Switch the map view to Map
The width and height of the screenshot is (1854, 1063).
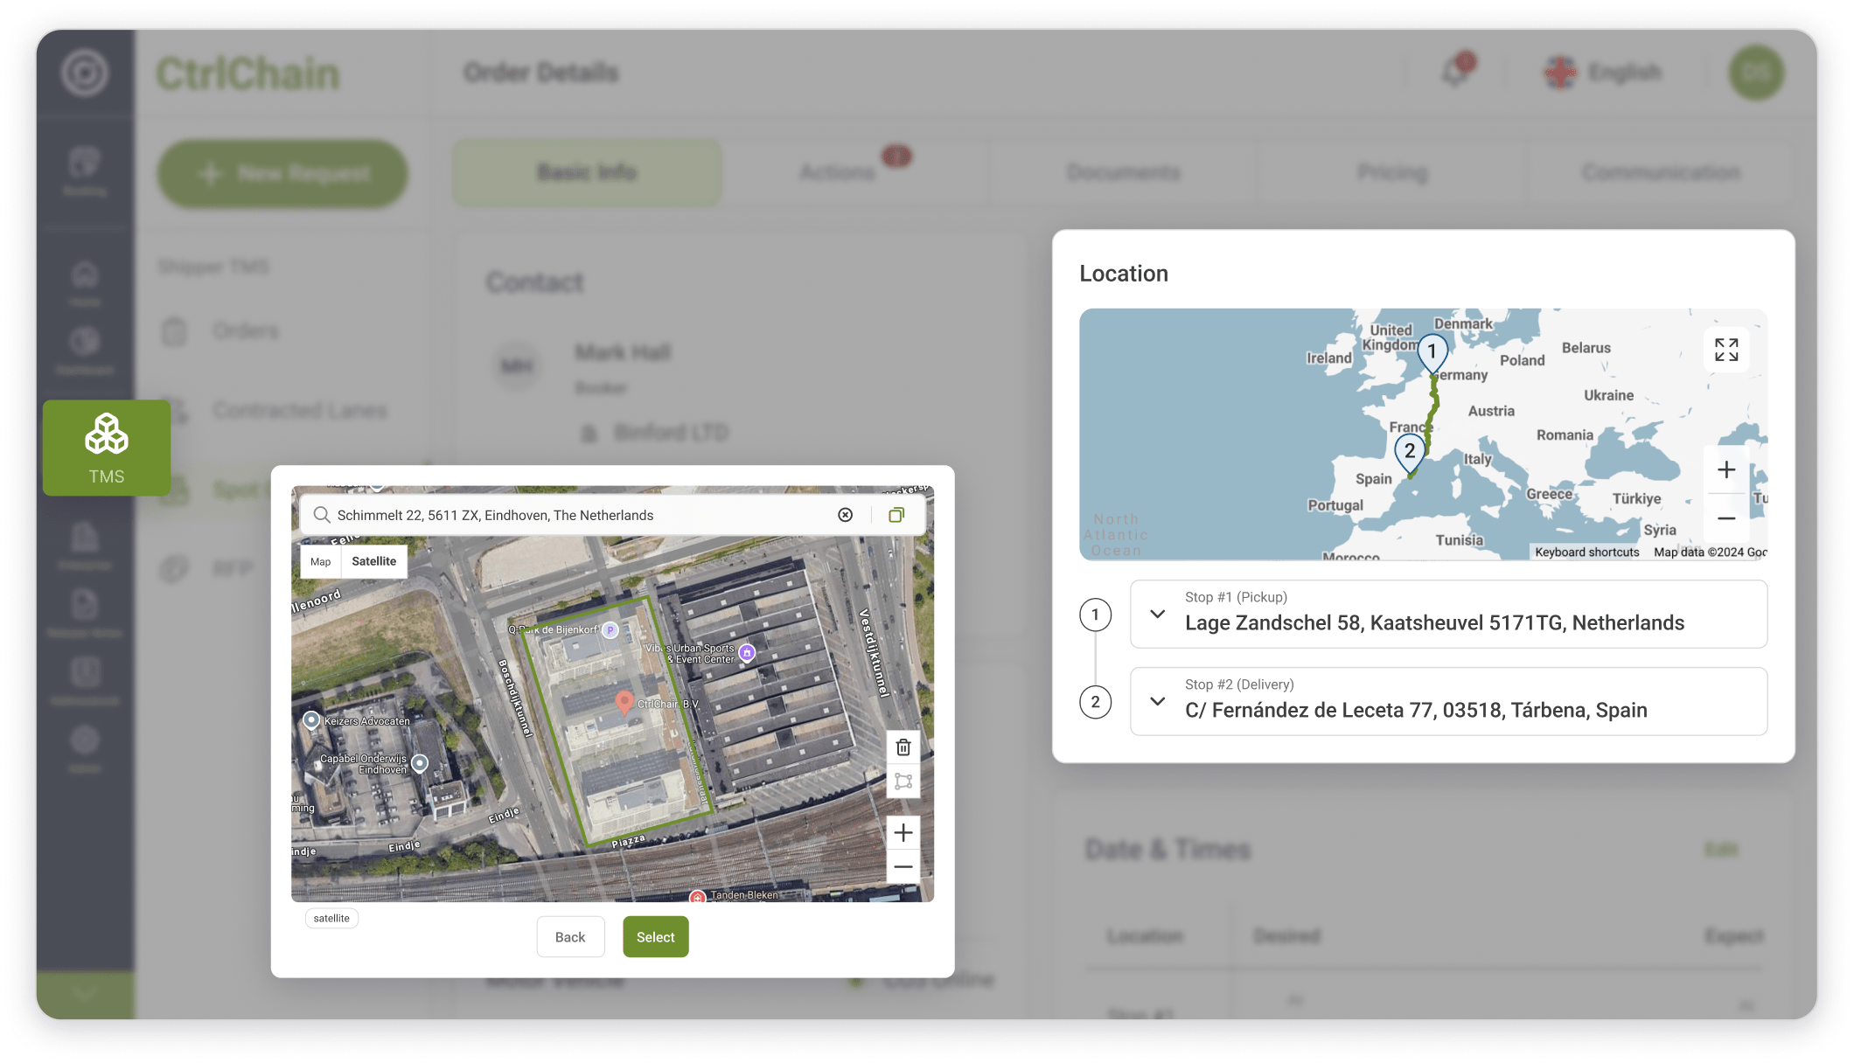click(320, 561)
